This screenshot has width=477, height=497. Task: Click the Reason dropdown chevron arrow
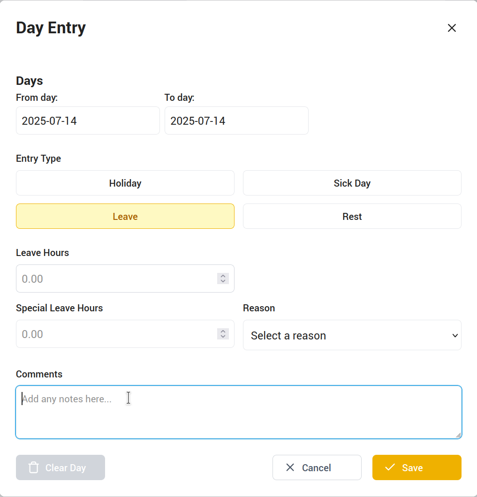pyautogui.click(x=454, y=335)
